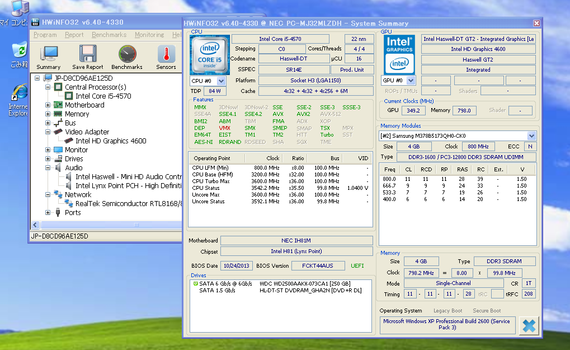
Task: Click the Prod. Unit button
Action: click(x=352, y=69)
